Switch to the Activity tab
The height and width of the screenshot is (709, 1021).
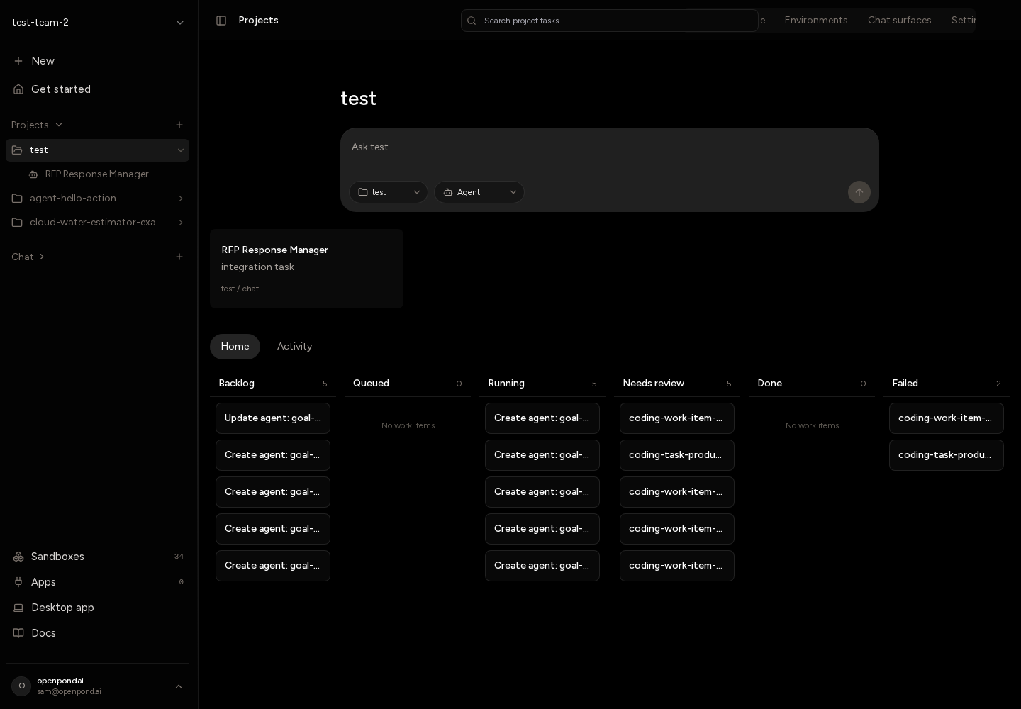294,347
